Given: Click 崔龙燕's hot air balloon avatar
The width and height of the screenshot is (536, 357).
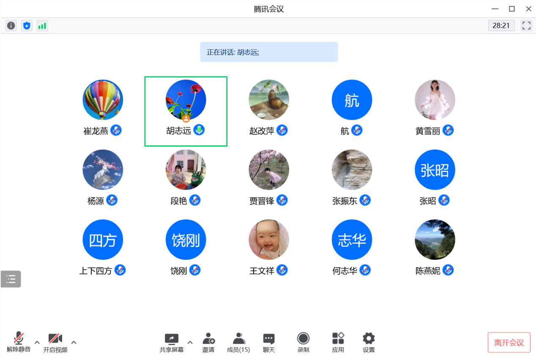Looking at the screenshot, I should point(103,100).
